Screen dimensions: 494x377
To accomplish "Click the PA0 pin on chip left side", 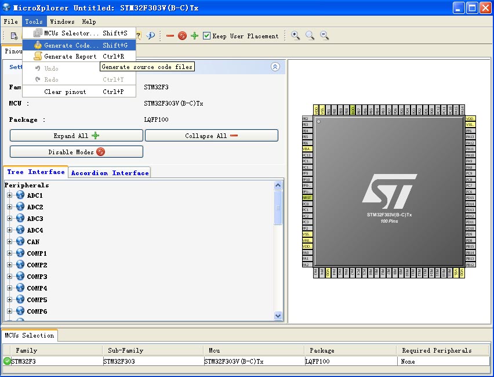I will [x=307, y=252].
